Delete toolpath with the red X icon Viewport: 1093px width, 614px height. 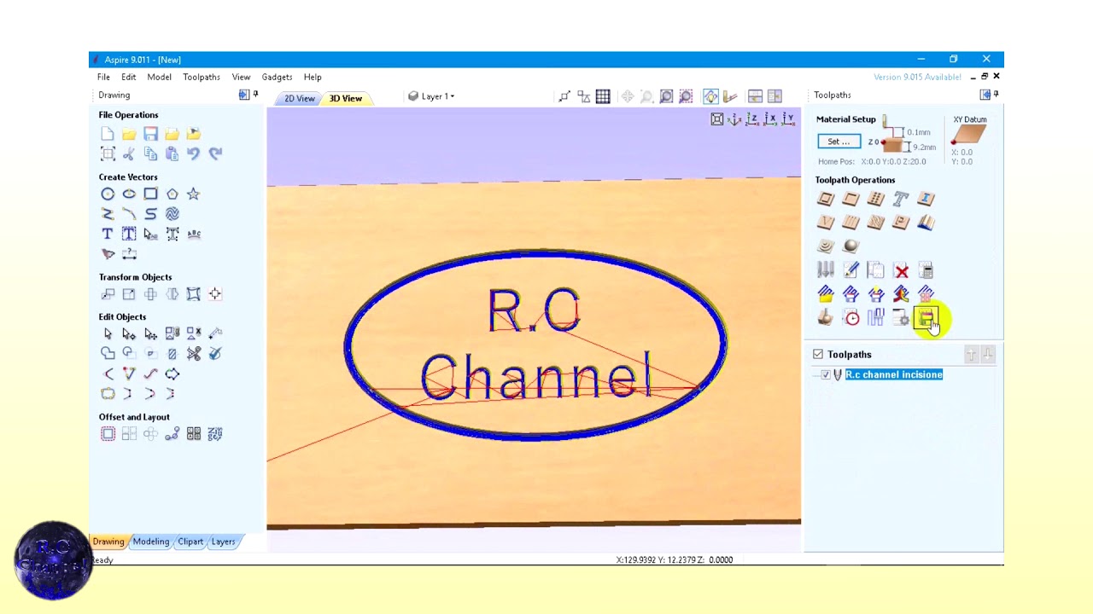tap(901, 270)
